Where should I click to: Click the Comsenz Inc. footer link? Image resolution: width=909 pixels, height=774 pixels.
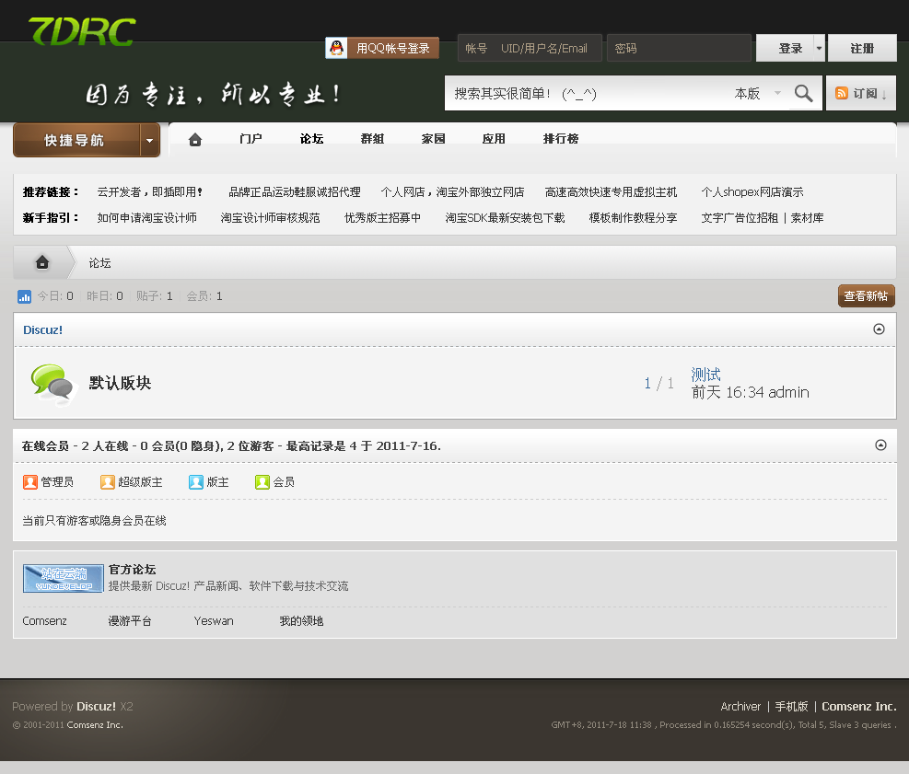click(x=859, y=707)
